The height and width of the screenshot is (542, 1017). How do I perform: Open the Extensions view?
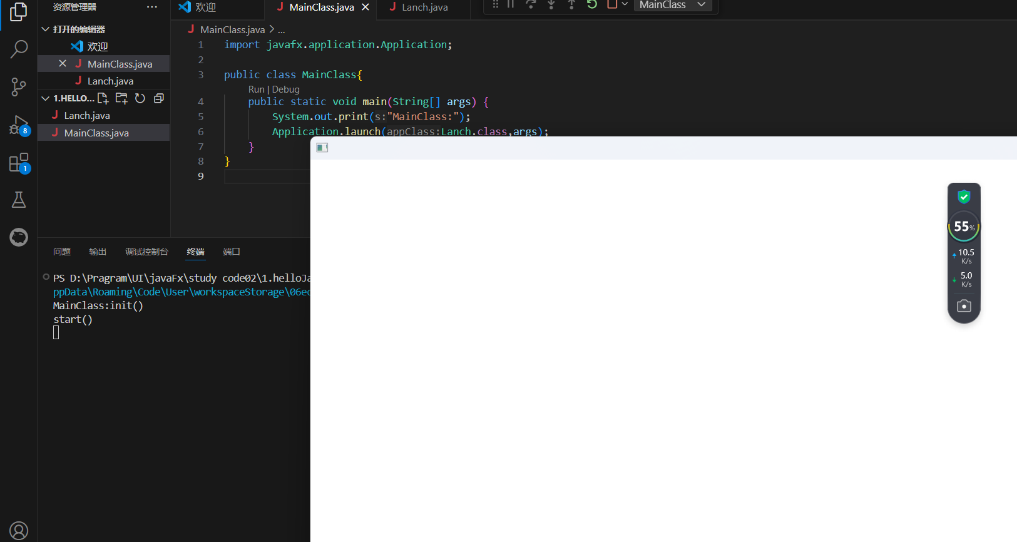[x=19, y=163]
